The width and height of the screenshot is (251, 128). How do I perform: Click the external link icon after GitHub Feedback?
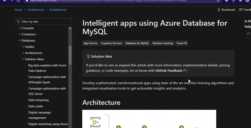[184, 71]
